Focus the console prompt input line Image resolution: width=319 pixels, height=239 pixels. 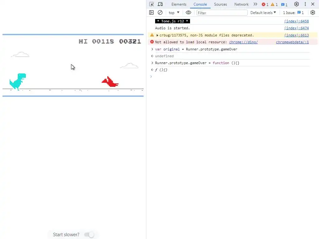point(232,77)
